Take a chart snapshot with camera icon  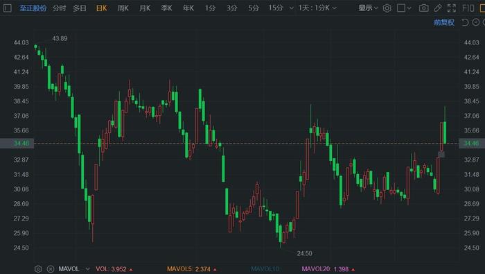(x=423, y=8)
